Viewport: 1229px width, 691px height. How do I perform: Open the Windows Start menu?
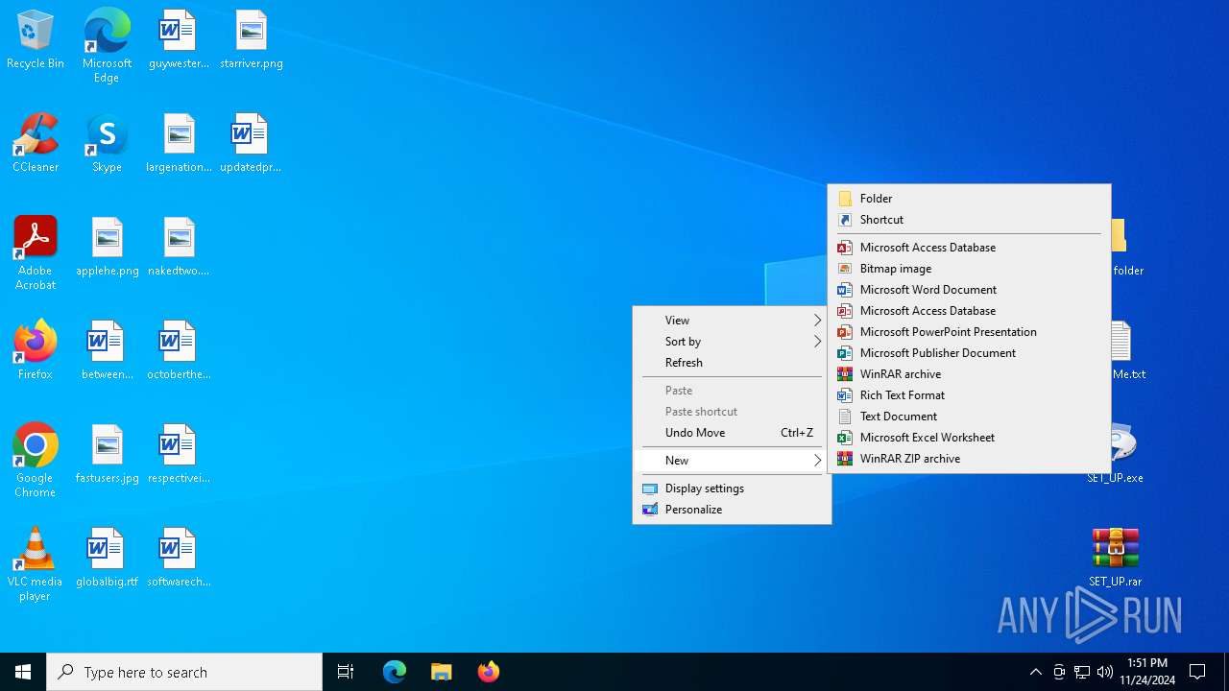pos(23,672)
